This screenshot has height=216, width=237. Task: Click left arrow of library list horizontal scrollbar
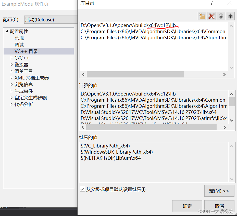(x=83, y=74)
